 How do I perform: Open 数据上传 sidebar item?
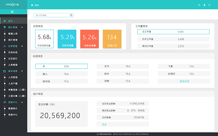[13, 34]
